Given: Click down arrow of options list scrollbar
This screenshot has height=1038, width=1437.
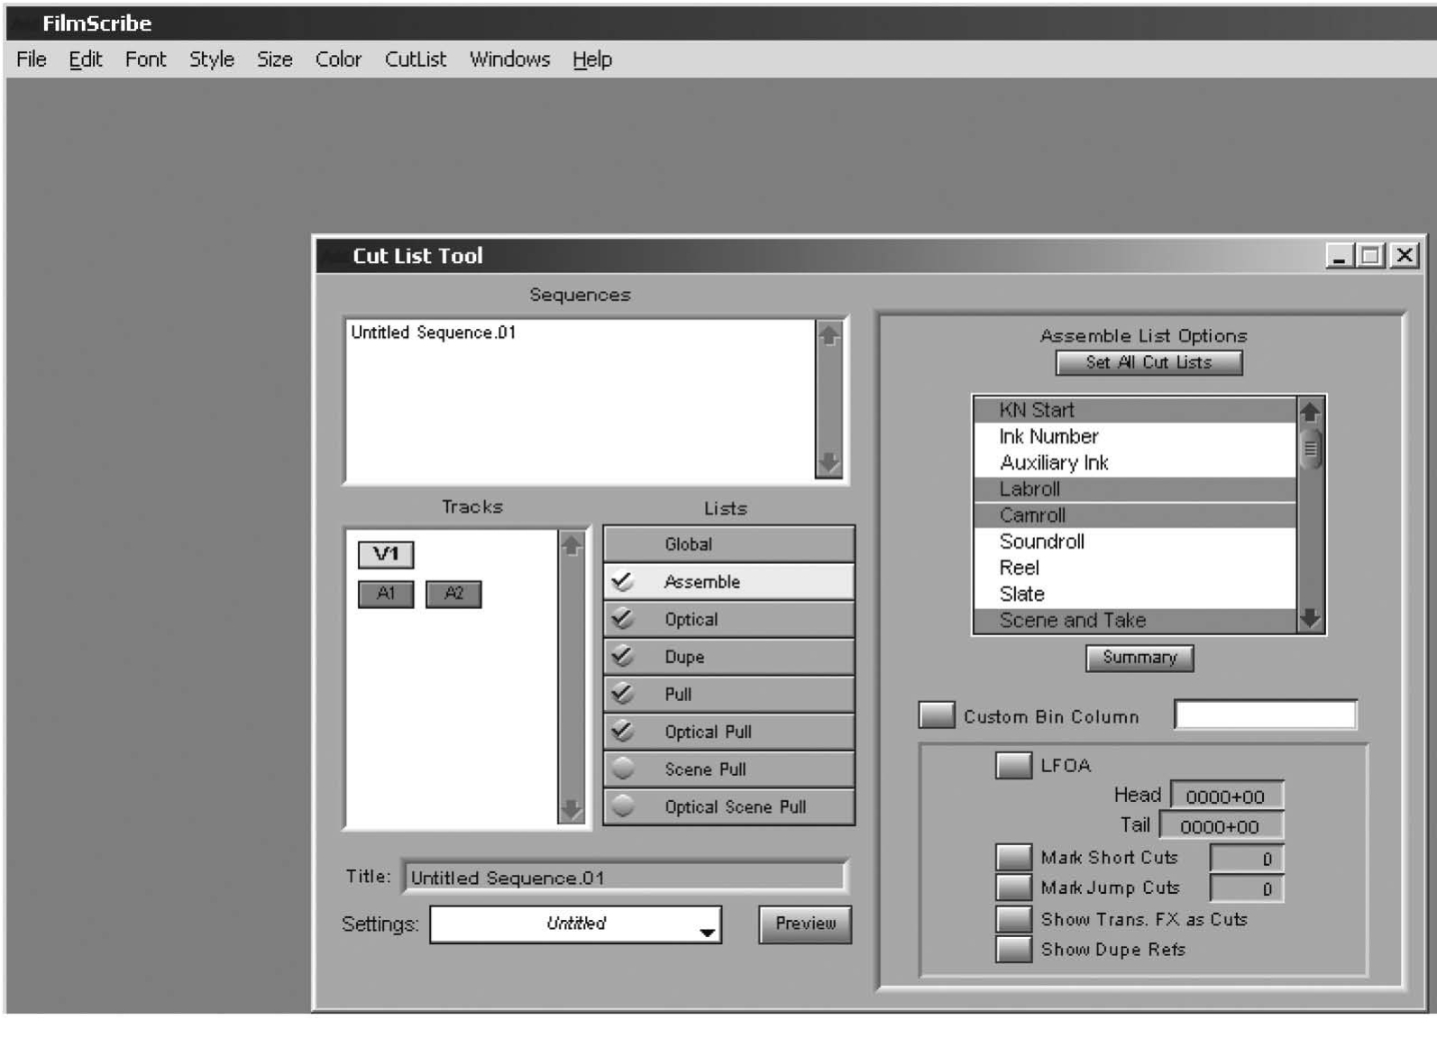Looking at the screenshot, I should 1310,618.
